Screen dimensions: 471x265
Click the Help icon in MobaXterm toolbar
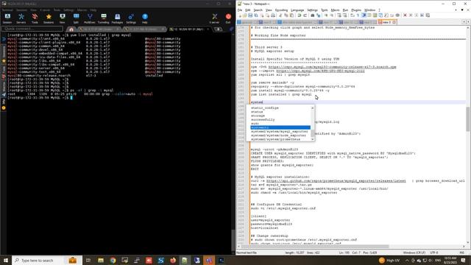click(x=145, y=18)
